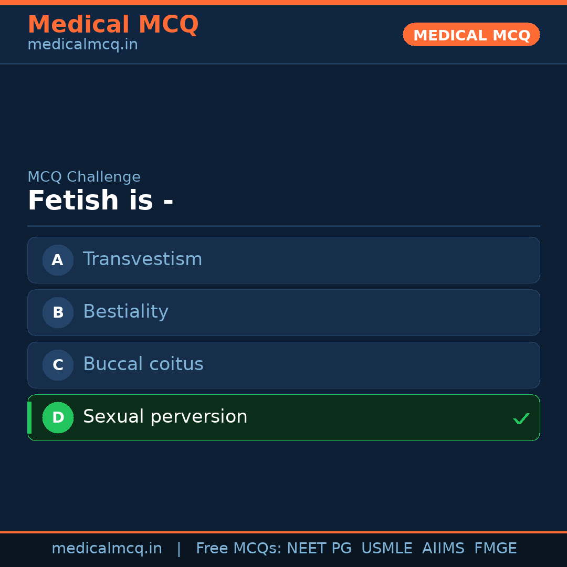
Task: Click the B circle badge
Action: click(58, 312)
